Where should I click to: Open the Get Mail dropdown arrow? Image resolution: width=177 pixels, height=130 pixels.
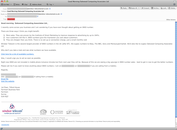click(x=11, y=4)
